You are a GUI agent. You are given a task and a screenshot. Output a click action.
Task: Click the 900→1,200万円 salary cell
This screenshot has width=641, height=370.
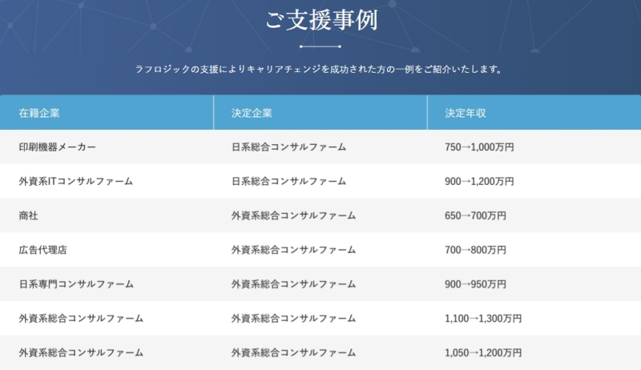point(479,182)
